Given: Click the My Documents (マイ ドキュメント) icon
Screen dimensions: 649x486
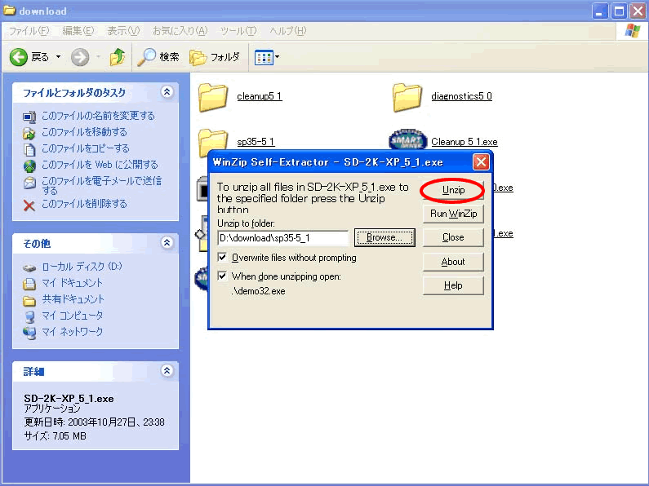Looking at the screenshot, I should click(x=29, y=284).
